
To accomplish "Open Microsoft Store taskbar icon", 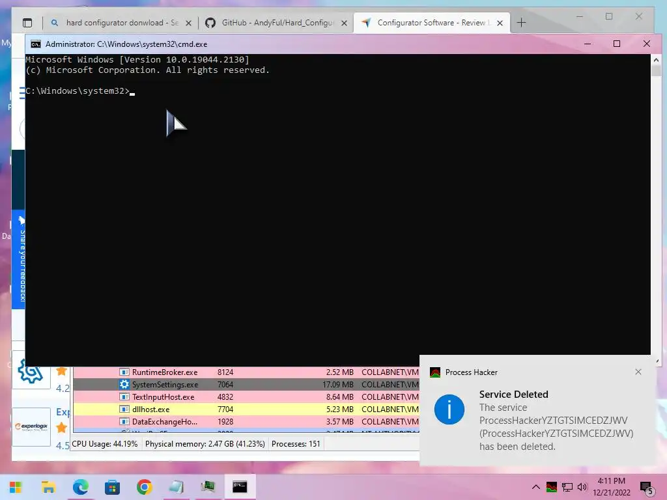I will (112, 487).
